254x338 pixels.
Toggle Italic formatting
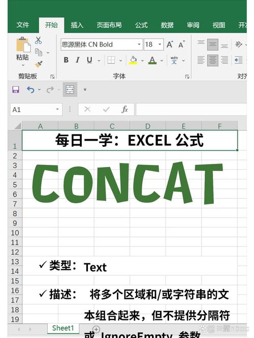point(78,60)
